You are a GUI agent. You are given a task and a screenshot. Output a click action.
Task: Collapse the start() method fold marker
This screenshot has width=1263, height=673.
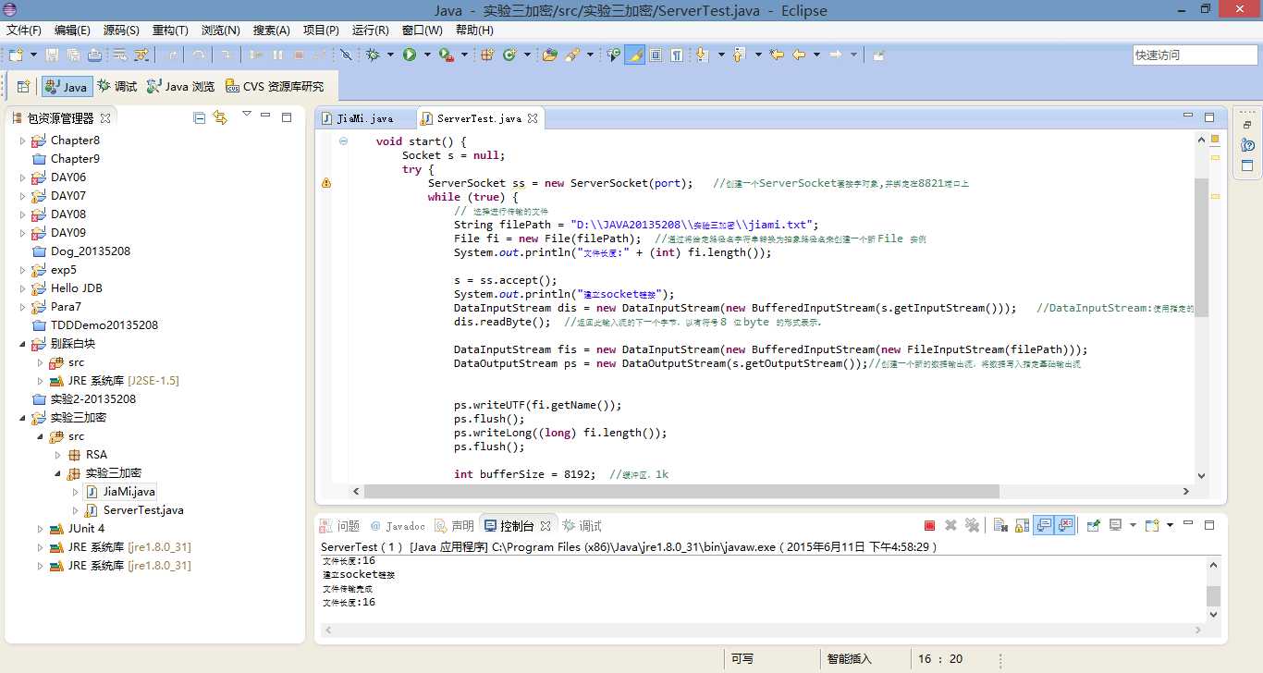click(x=343, y=141)
